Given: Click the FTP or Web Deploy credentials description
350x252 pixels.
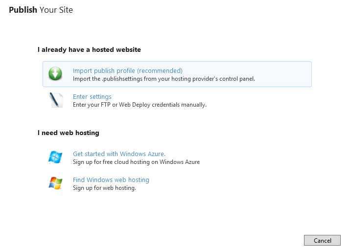Looking at the screenshot, I should click(140, 105).
